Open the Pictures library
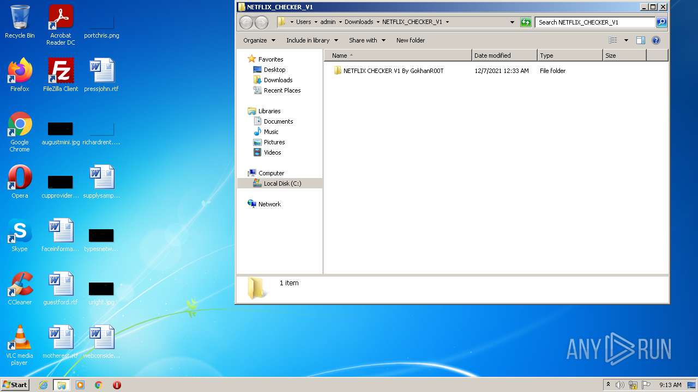The width and height of the screenshot is (698, 392). click(x=274, y=142)
